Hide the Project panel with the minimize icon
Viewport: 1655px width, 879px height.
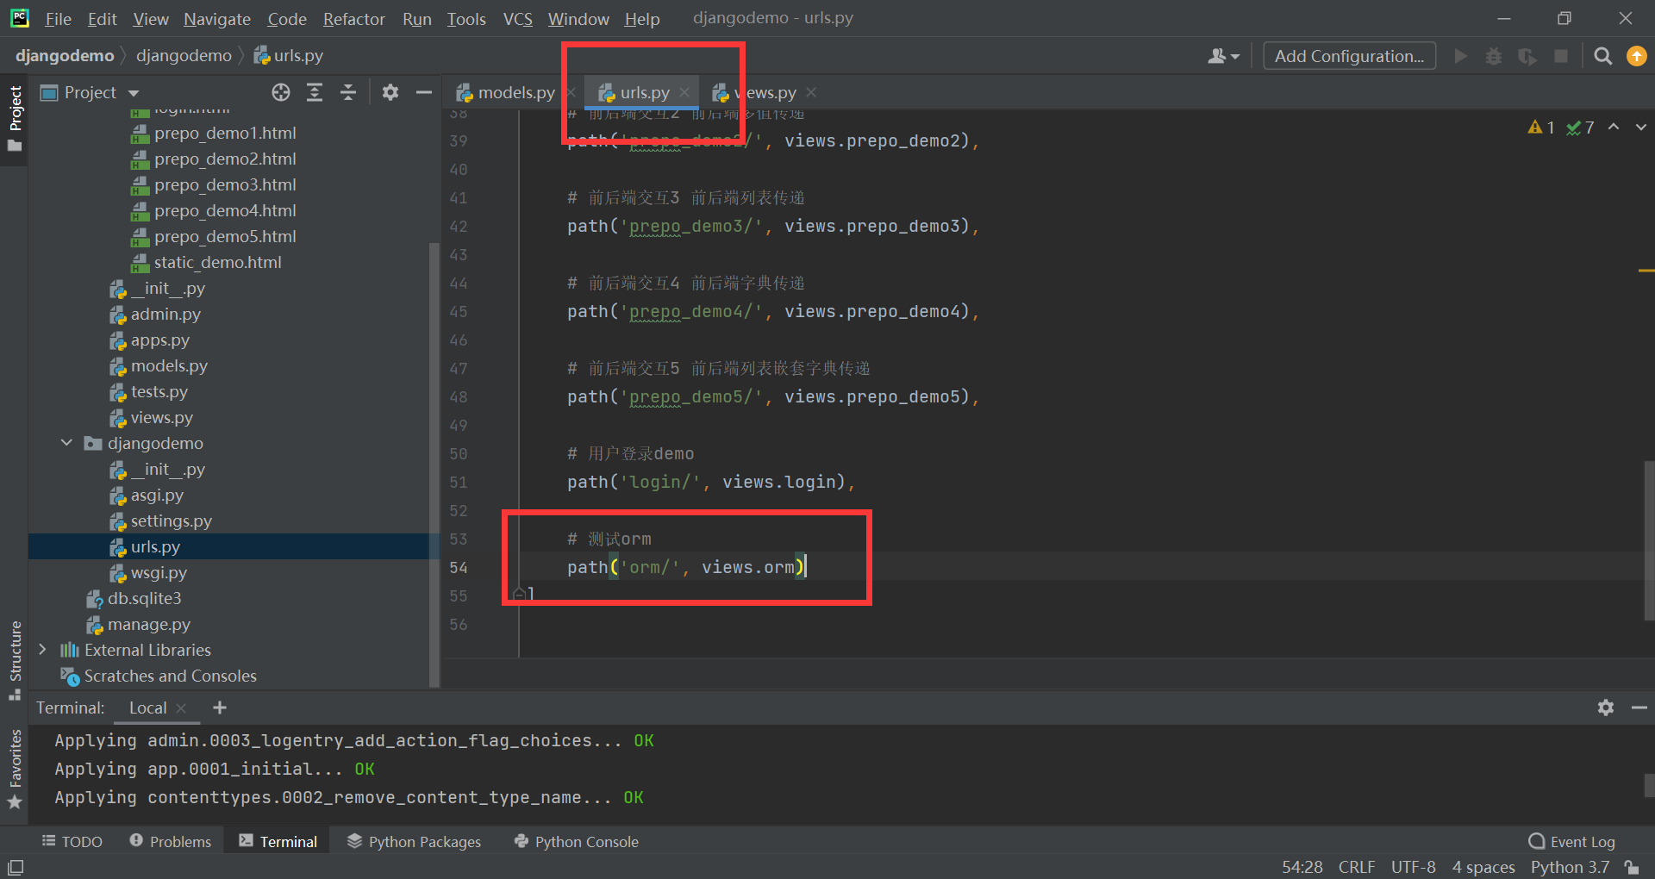(x=423, y=92)
